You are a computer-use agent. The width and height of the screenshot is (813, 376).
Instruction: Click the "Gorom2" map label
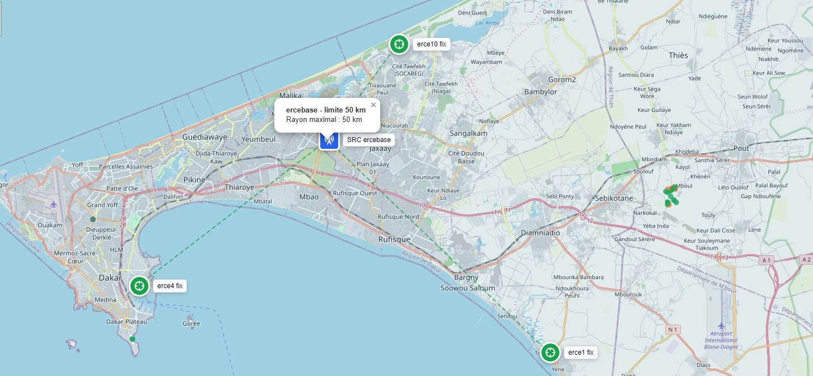pyautogui.click(x=562, y=79)
